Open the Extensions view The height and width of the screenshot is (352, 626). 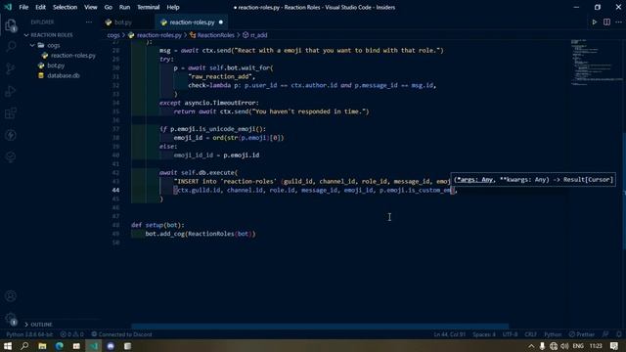coord(11,113)
